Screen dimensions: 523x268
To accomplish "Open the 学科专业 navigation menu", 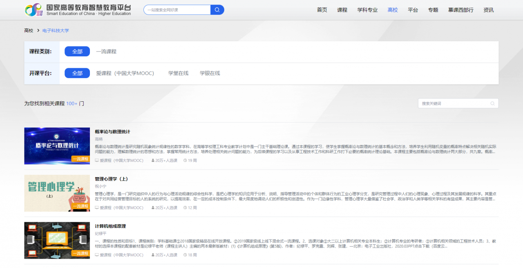I will (367, 10).
